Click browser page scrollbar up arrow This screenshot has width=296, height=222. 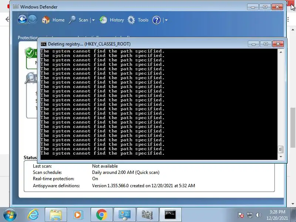point(293,30)
